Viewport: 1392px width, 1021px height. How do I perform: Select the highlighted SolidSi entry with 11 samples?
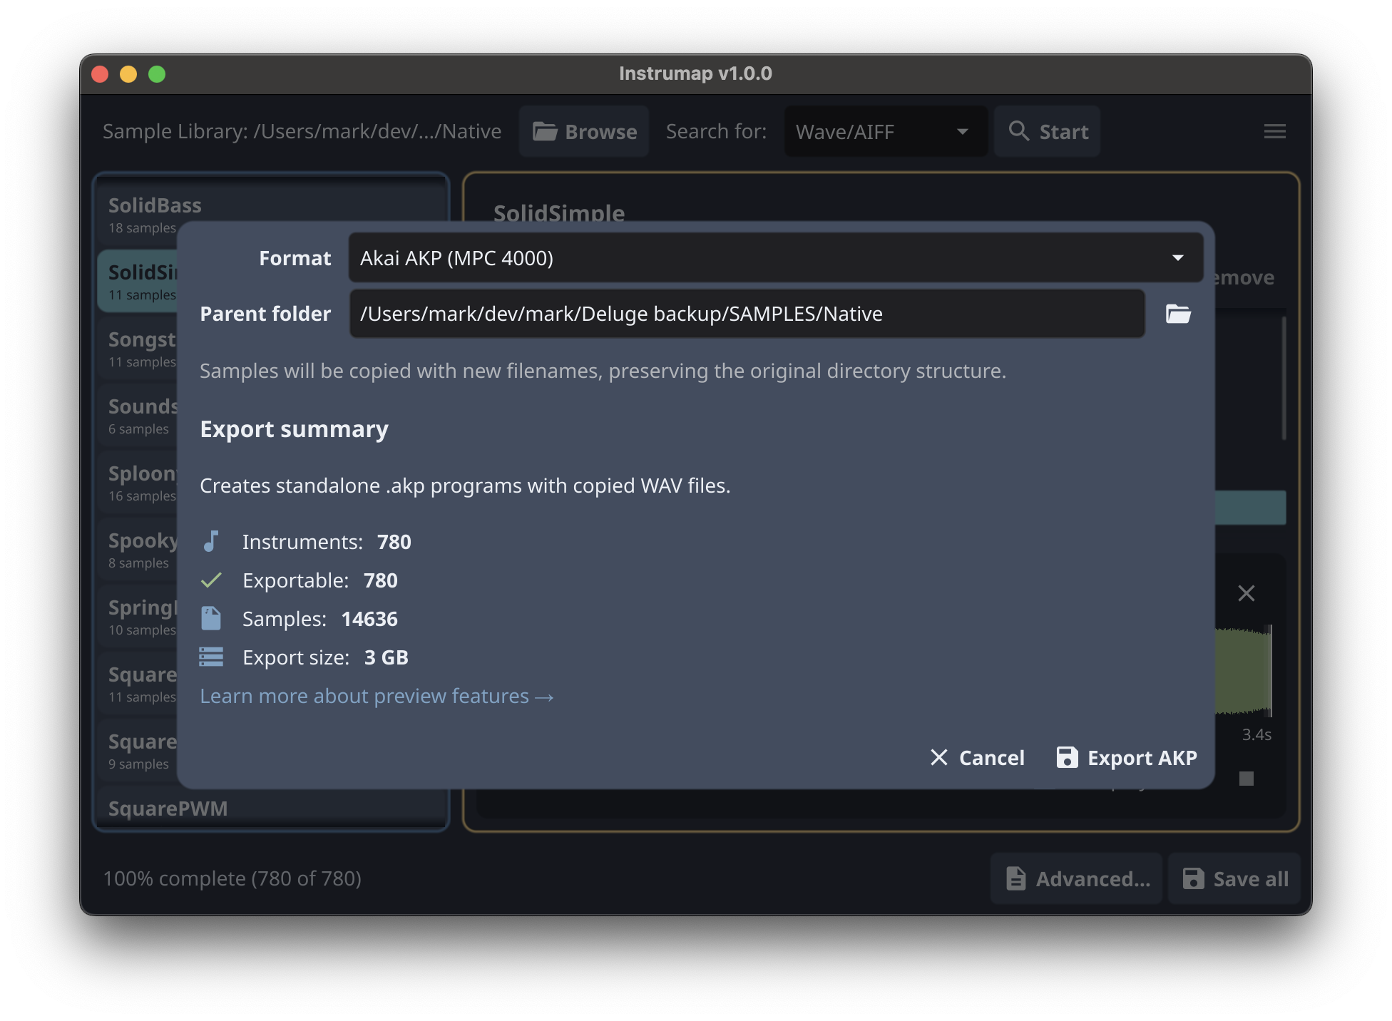138,282
